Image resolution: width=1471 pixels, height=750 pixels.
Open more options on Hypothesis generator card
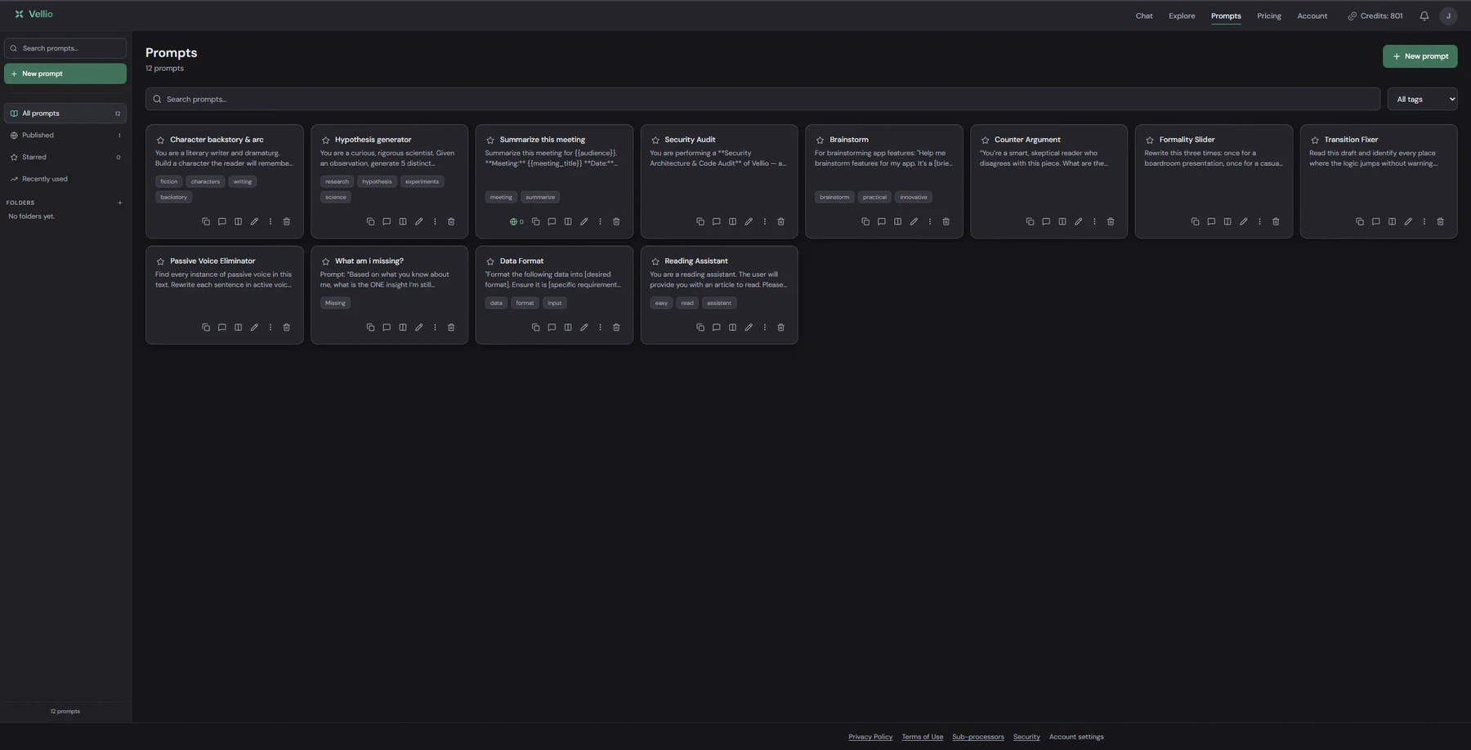435,221
